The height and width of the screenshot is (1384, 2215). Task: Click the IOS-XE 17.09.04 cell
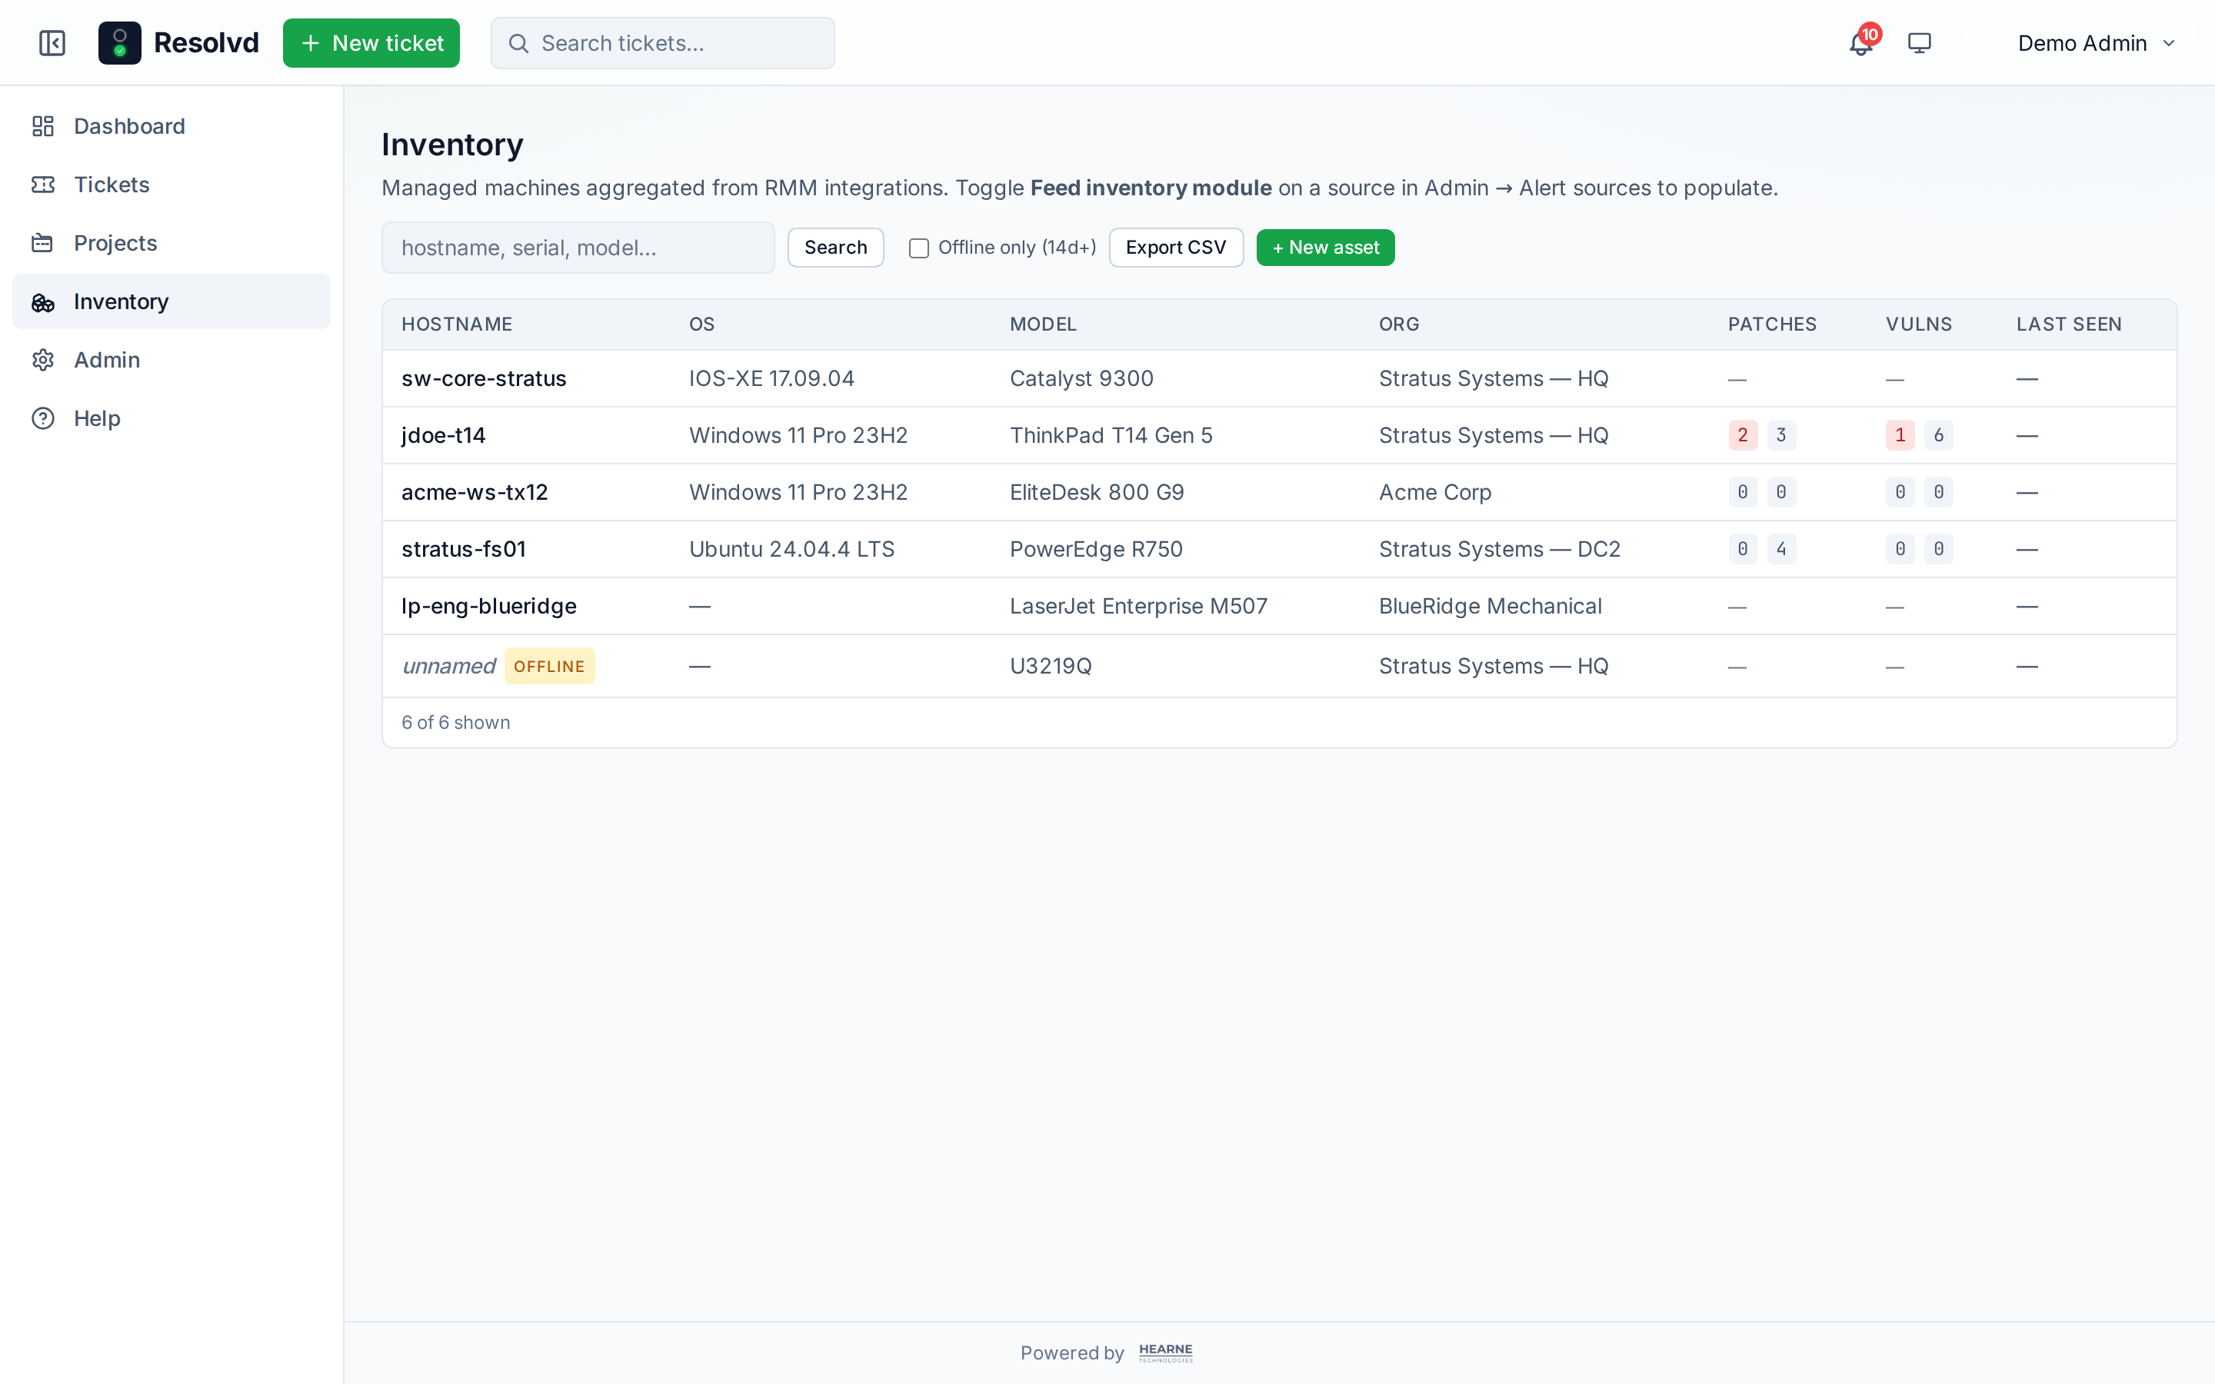(771, 379)
